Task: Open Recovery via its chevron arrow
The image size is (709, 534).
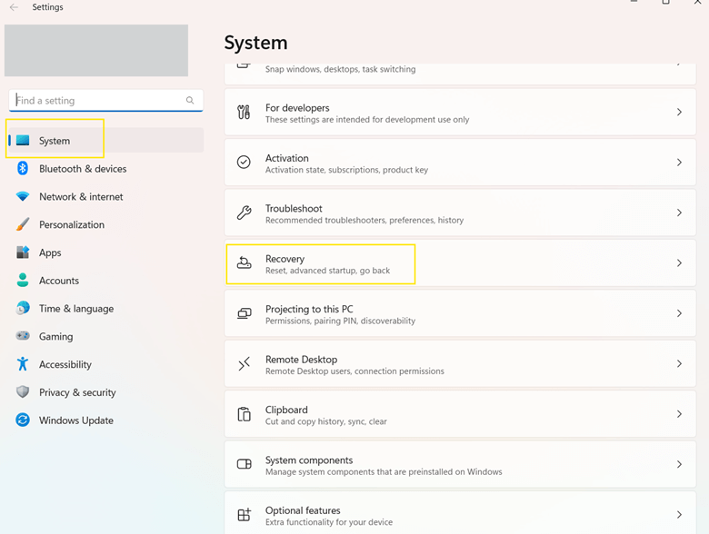Action: [679, 263]
